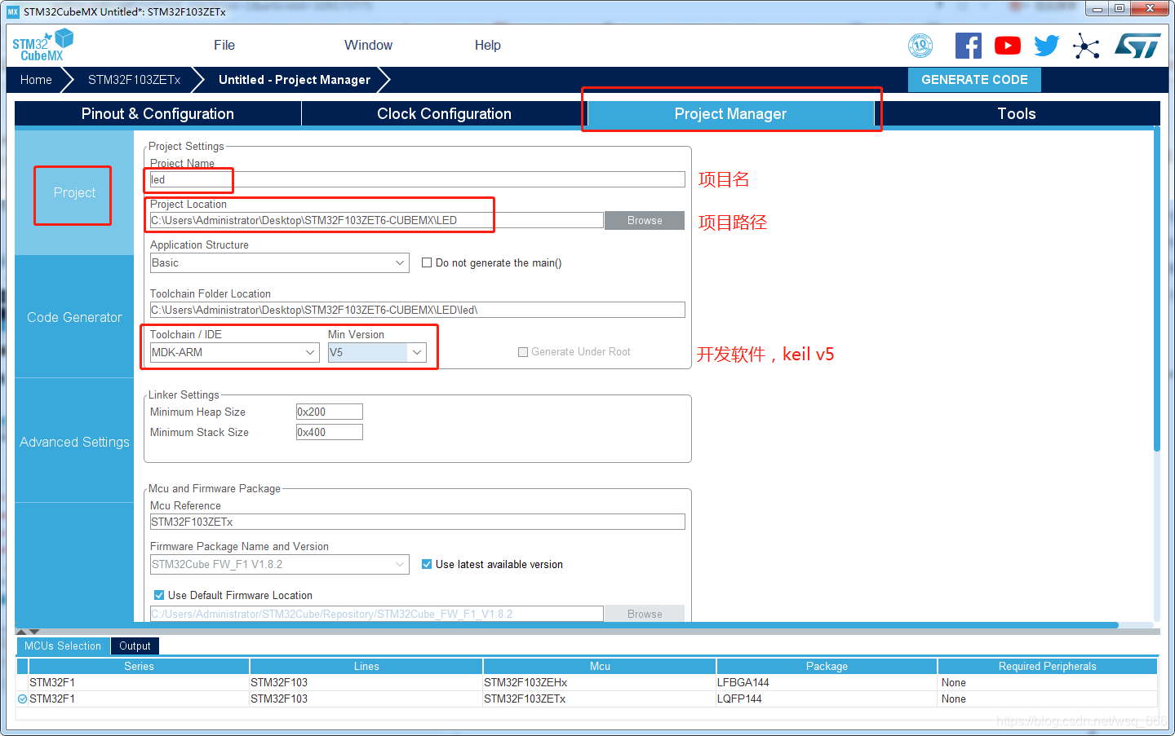
Task: Click the STM32F103ZETx breadcrumb
Action: [x=134, y=80]
